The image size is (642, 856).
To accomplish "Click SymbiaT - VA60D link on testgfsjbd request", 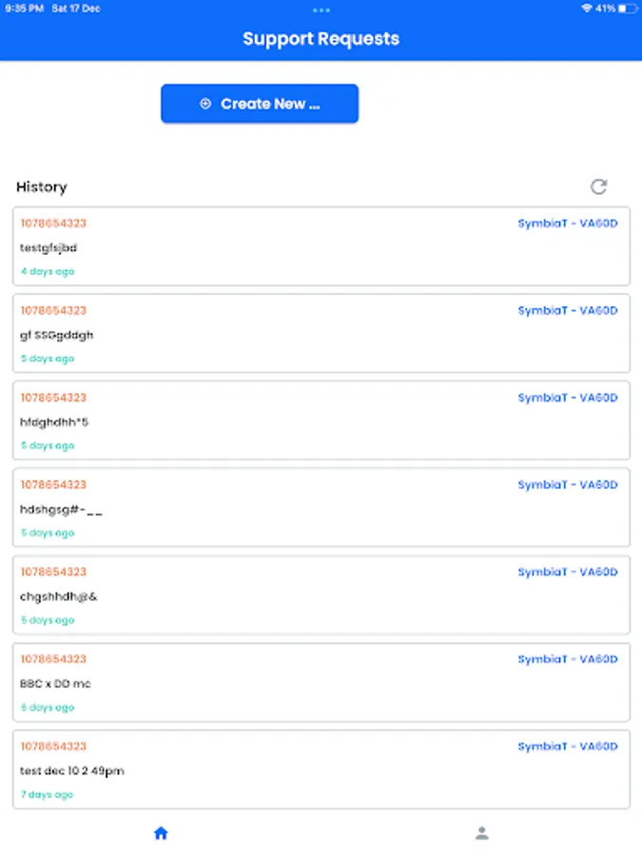I will 567,224.
